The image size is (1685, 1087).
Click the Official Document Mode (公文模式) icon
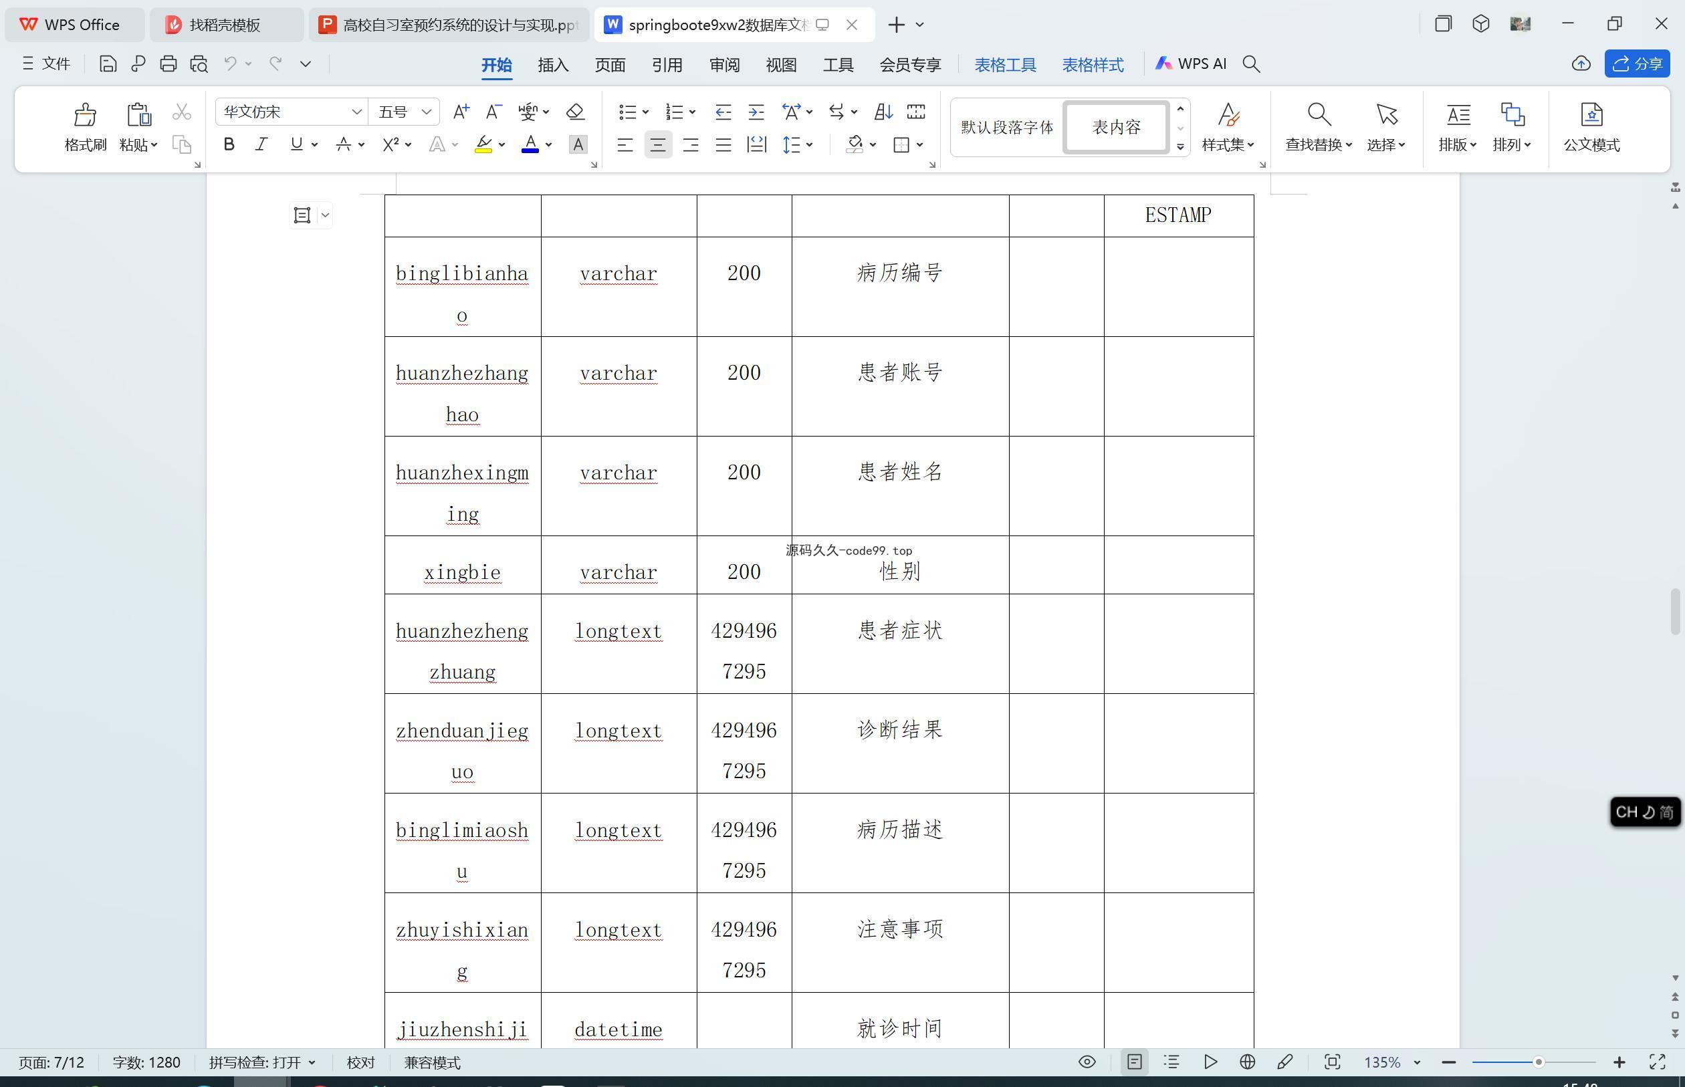(1591, 114)
